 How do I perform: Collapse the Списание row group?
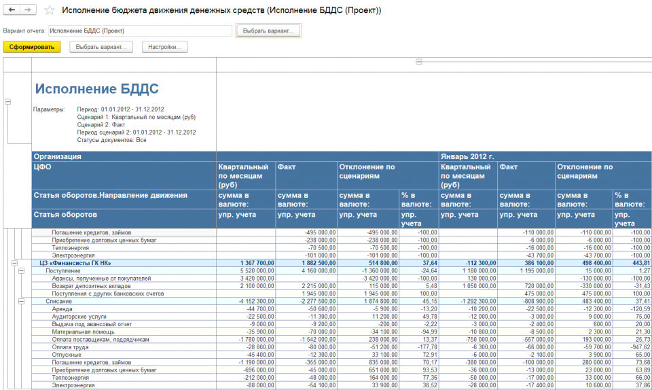[20, 300]
